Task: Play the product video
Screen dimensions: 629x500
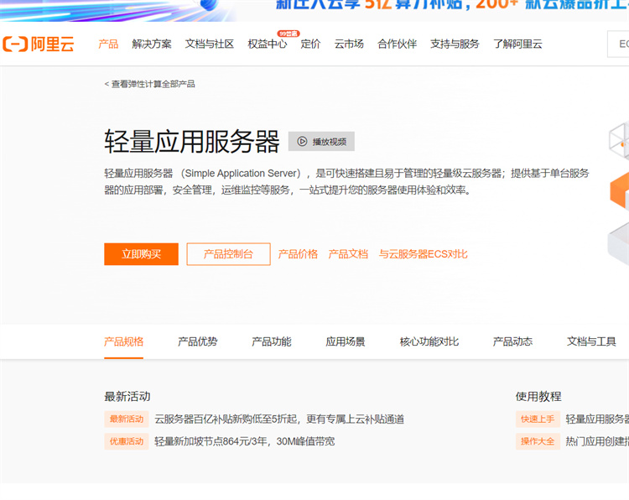Action: point(321,142)
